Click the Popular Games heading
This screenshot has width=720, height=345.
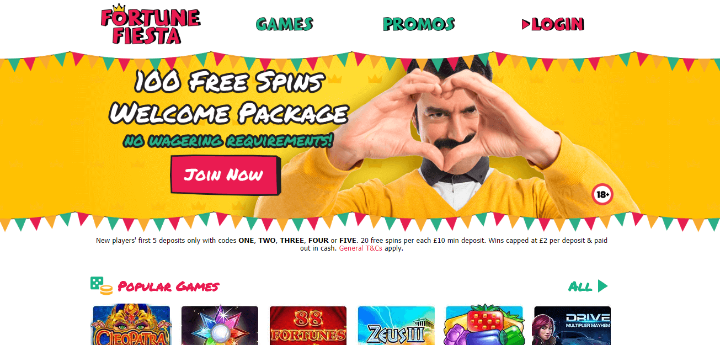pos(168,286)
